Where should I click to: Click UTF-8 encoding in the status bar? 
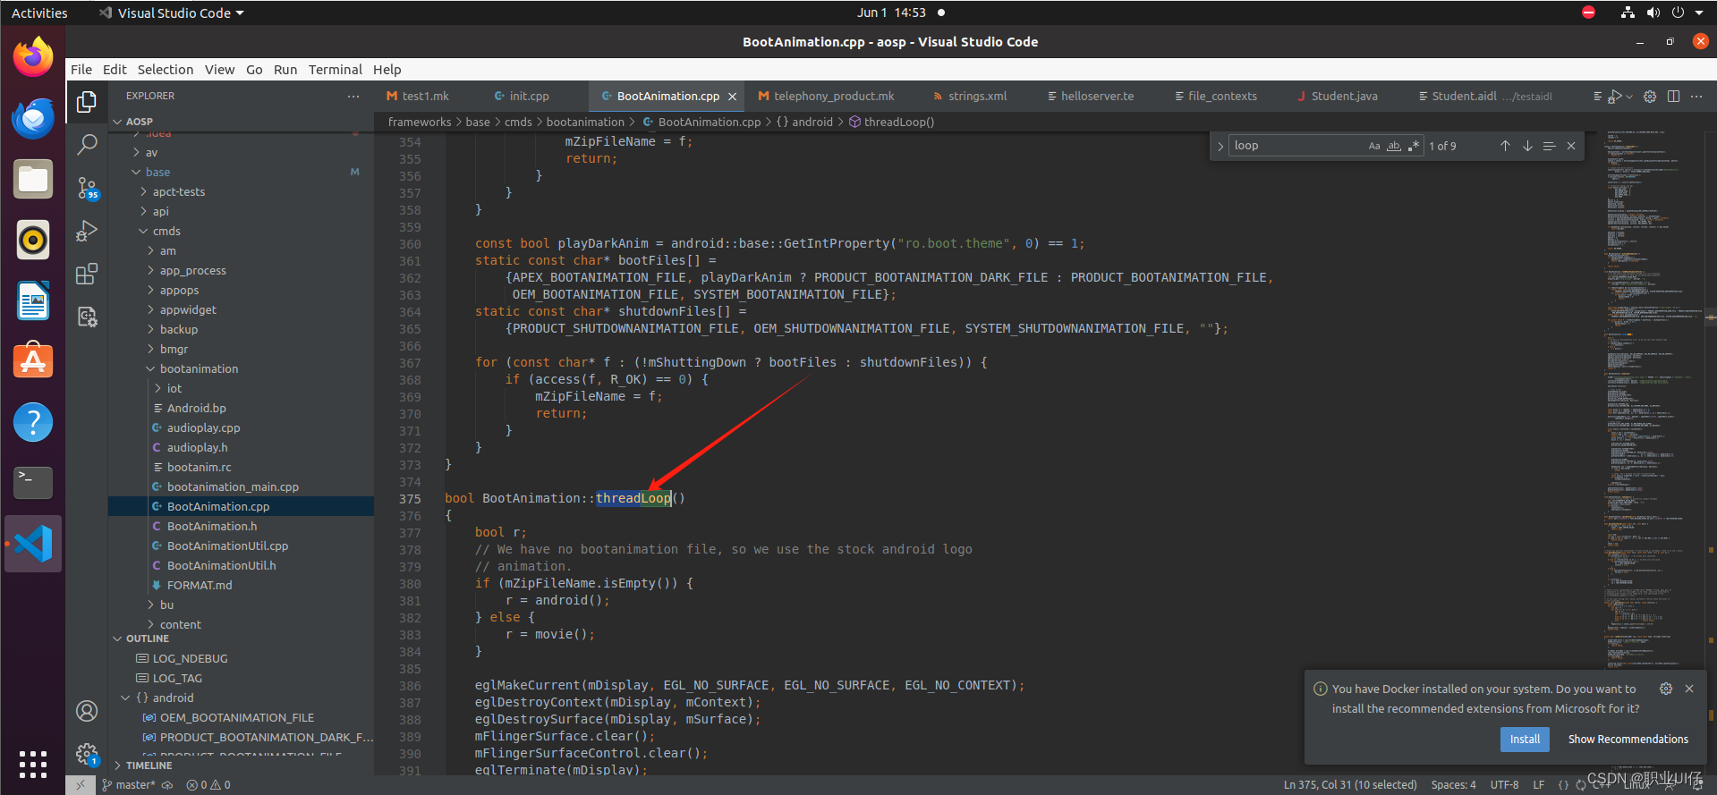[1504, 785]
